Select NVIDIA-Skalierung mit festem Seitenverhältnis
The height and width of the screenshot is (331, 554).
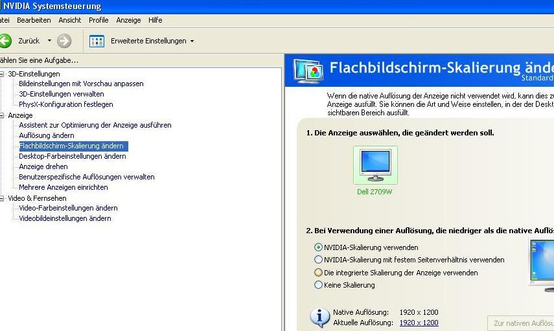tap(318, 260)
